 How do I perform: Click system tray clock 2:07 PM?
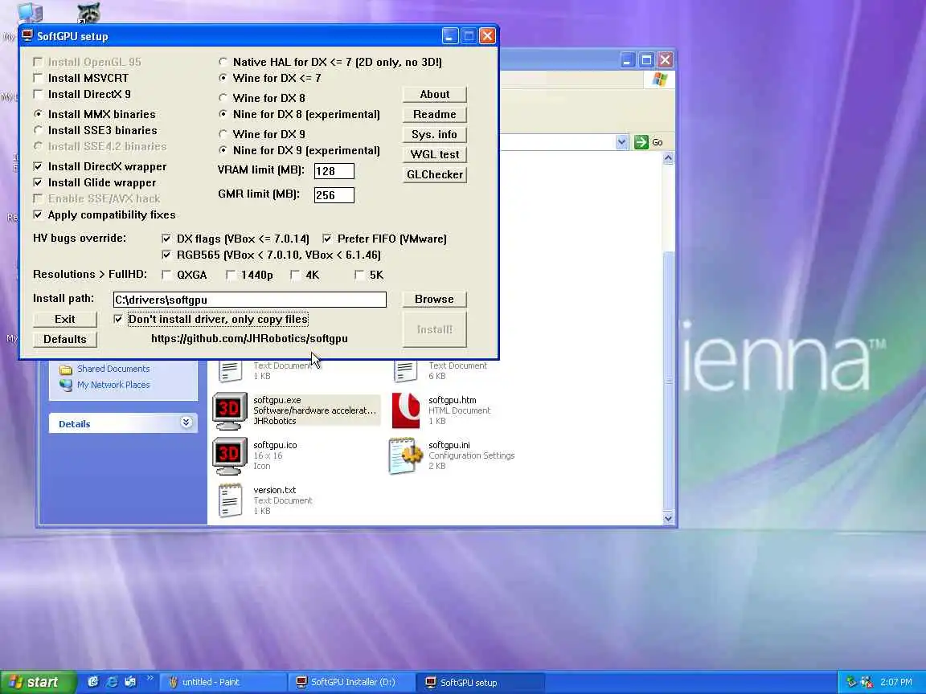click(x=896, y=682)
